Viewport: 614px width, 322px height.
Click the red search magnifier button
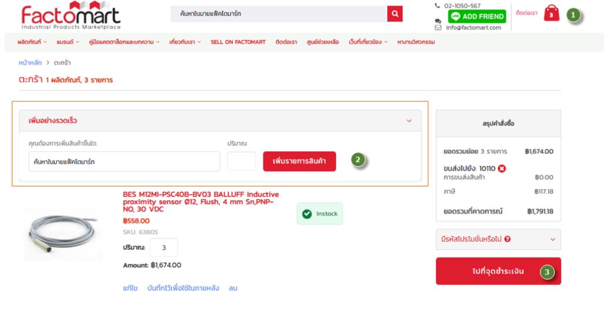(x=394, y=13)
